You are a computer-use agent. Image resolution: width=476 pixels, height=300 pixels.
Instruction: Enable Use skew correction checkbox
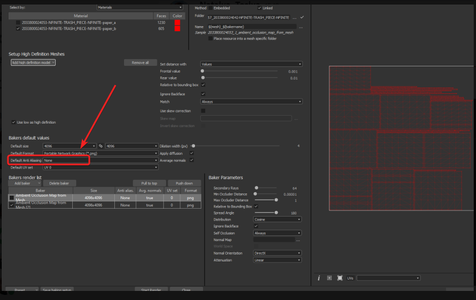[x=203, y=111]
